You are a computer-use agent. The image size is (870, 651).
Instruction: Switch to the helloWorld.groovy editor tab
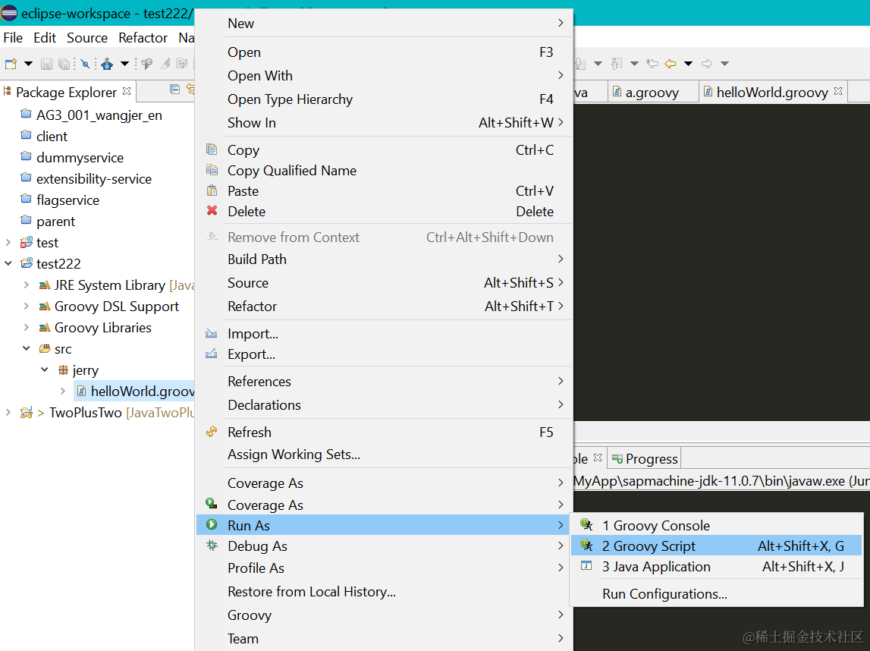point(772,92)
